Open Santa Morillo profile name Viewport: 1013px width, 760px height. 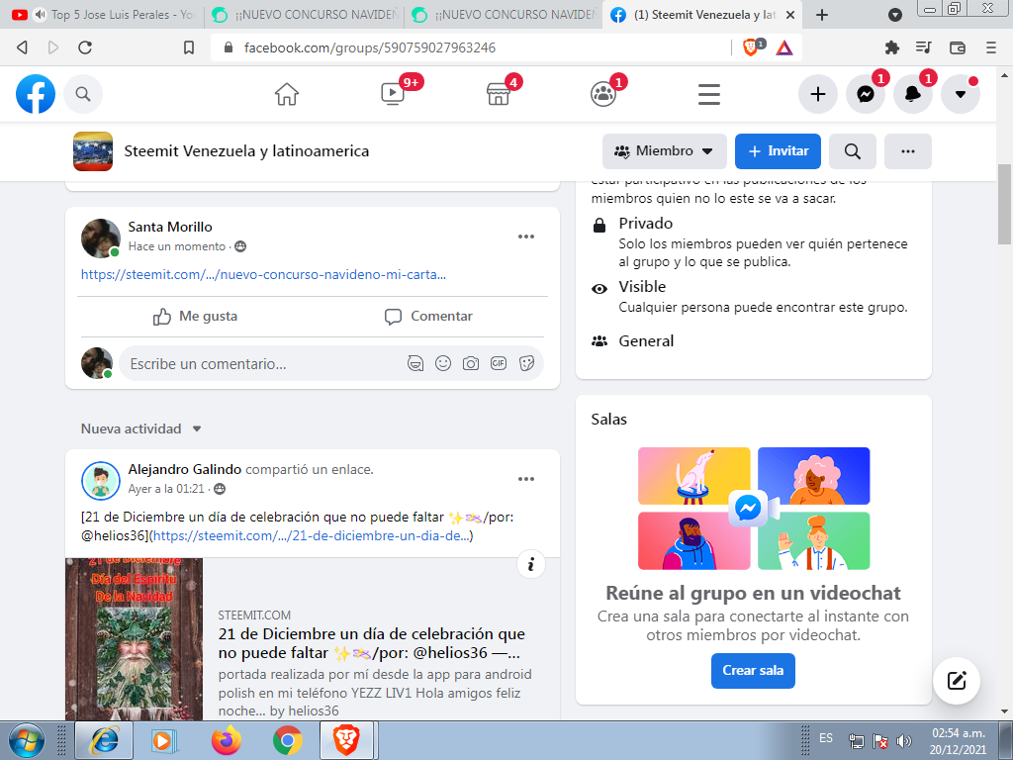170,227
